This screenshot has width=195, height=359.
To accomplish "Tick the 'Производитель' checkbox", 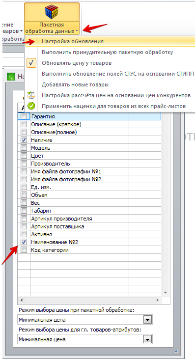I will (24, 164).
